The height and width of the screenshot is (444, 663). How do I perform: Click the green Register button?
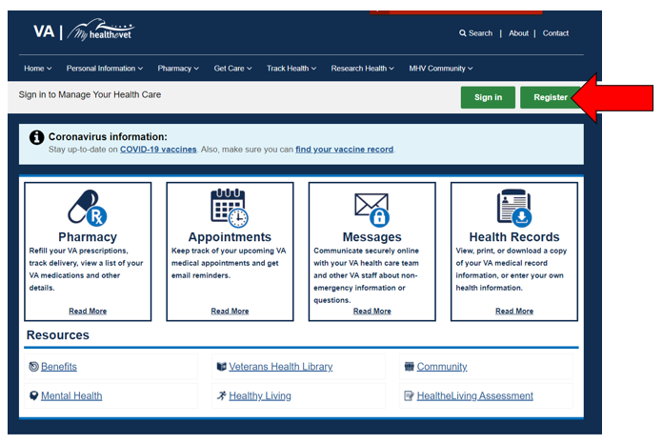[x=550, y=97]
